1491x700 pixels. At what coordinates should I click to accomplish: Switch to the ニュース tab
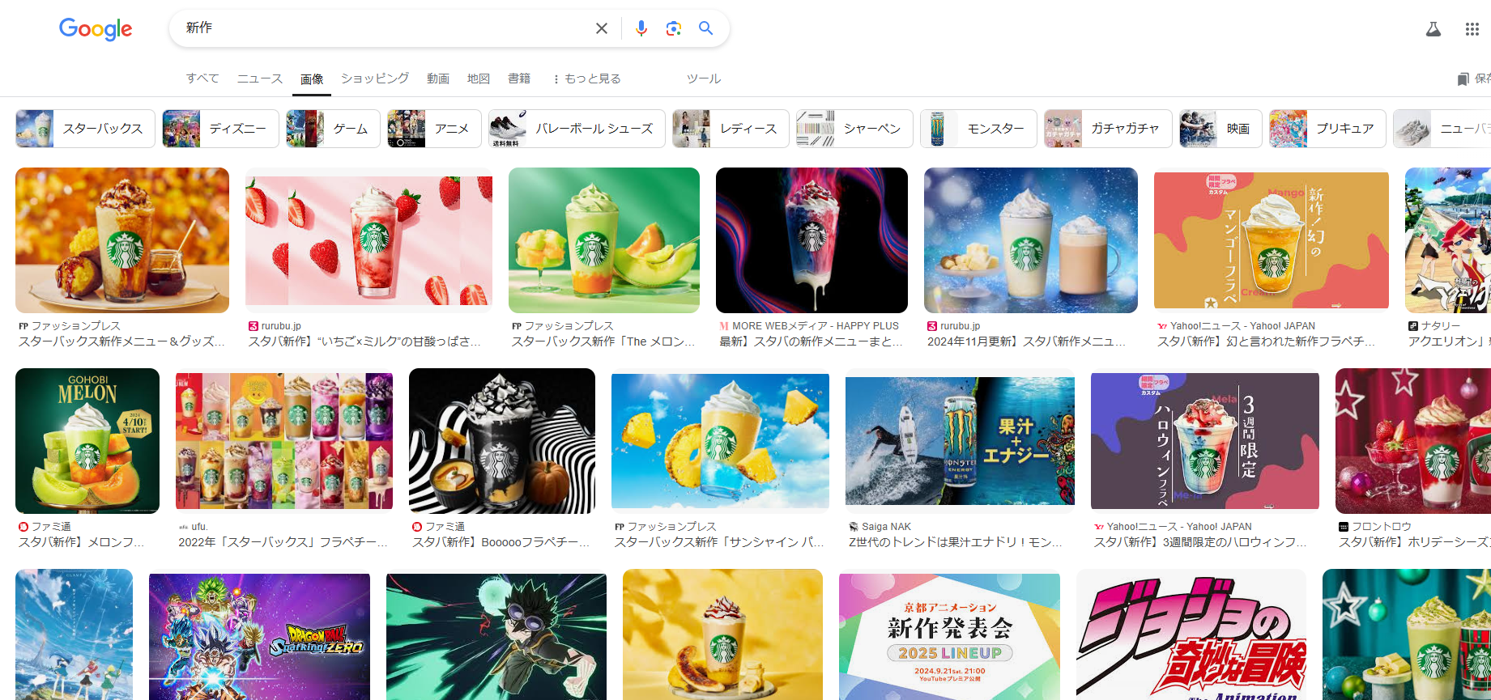coord(260,78)
